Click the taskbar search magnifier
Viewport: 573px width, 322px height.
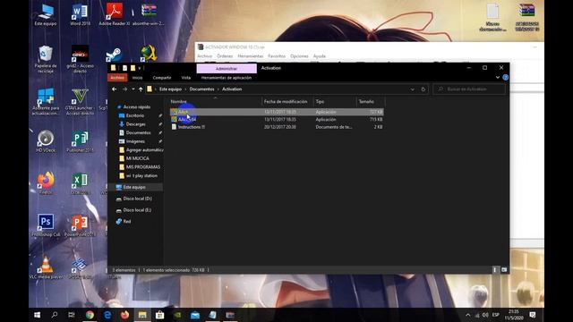(x=55, y=315)
